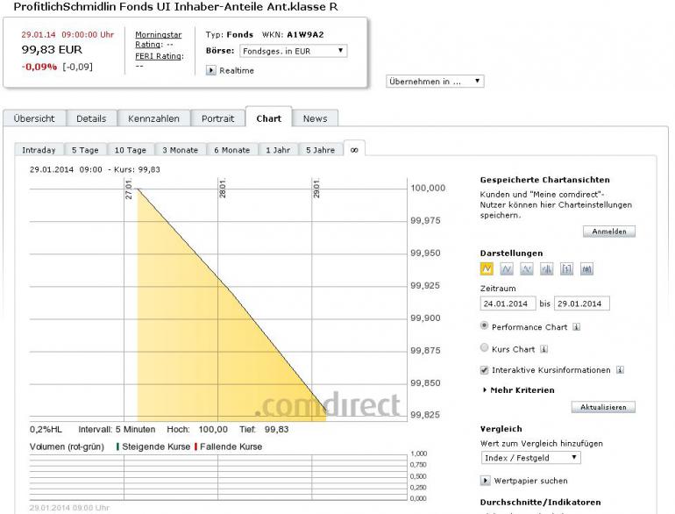
Task: Select the infinity (max) time range tab
Action: point(354,148)
